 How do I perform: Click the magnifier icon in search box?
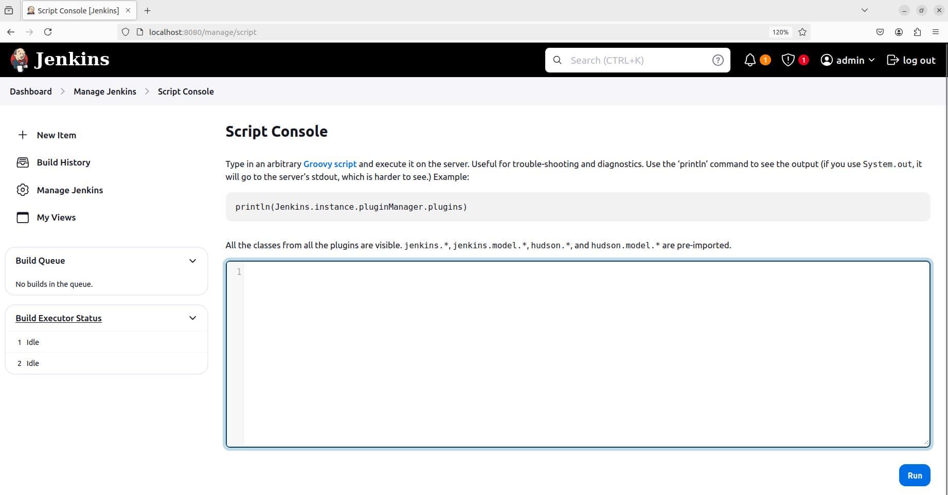coord(557,60)
